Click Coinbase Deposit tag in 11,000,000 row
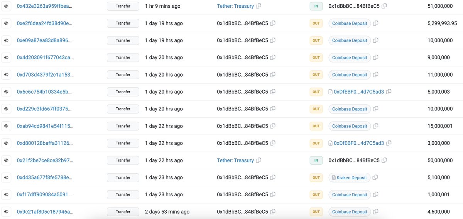The width and height of the screenshot is (463, 219). pos(350,75)
